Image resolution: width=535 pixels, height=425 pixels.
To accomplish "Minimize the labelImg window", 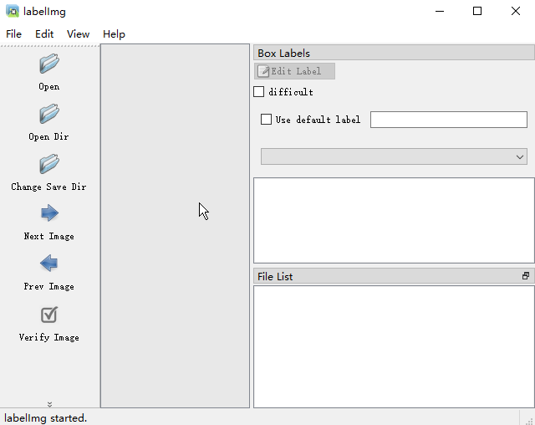I will [440, 11].
